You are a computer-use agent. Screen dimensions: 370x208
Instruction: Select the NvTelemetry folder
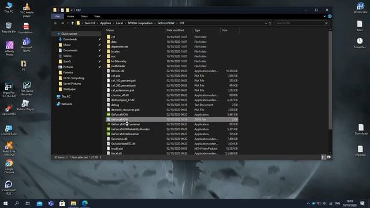[x=119, y=61]
